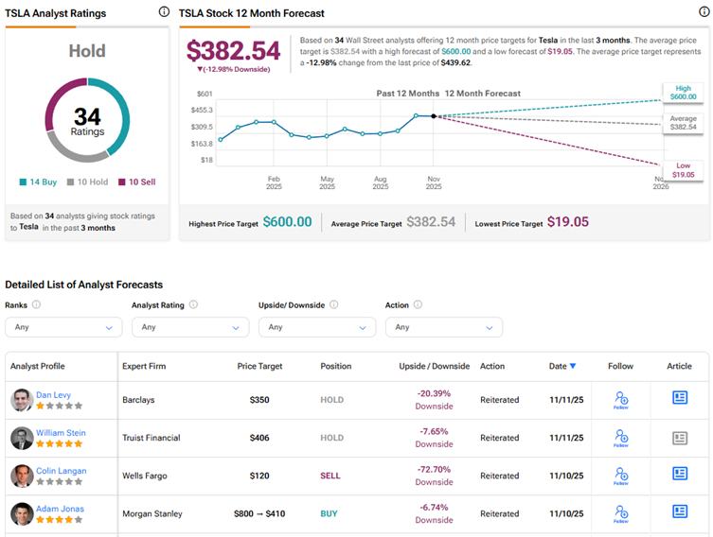Sort table by Date column

point(562,366)
